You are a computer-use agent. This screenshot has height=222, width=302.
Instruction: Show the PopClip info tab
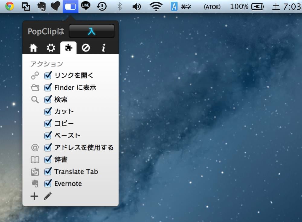[x=103, y=48]
